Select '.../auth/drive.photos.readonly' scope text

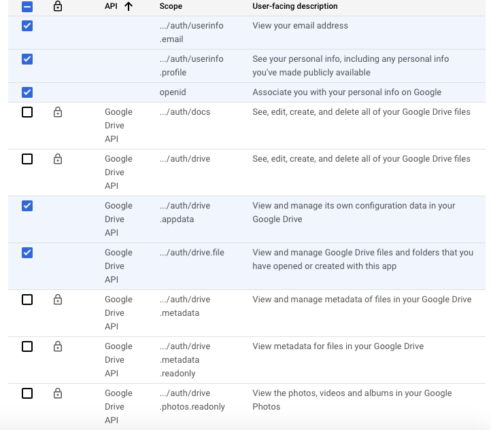[192, 400]
